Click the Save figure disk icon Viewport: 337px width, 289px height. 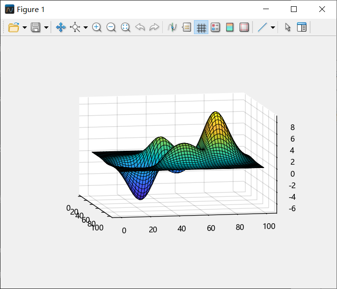36,27
